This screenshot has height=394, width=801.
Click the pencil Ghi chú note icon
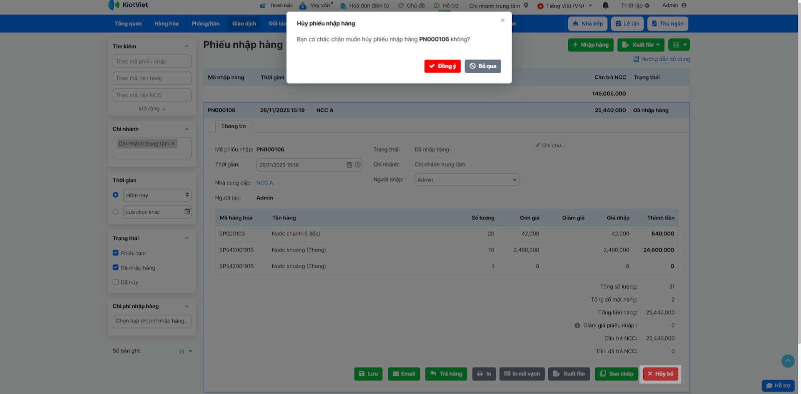tap(538, 145)
